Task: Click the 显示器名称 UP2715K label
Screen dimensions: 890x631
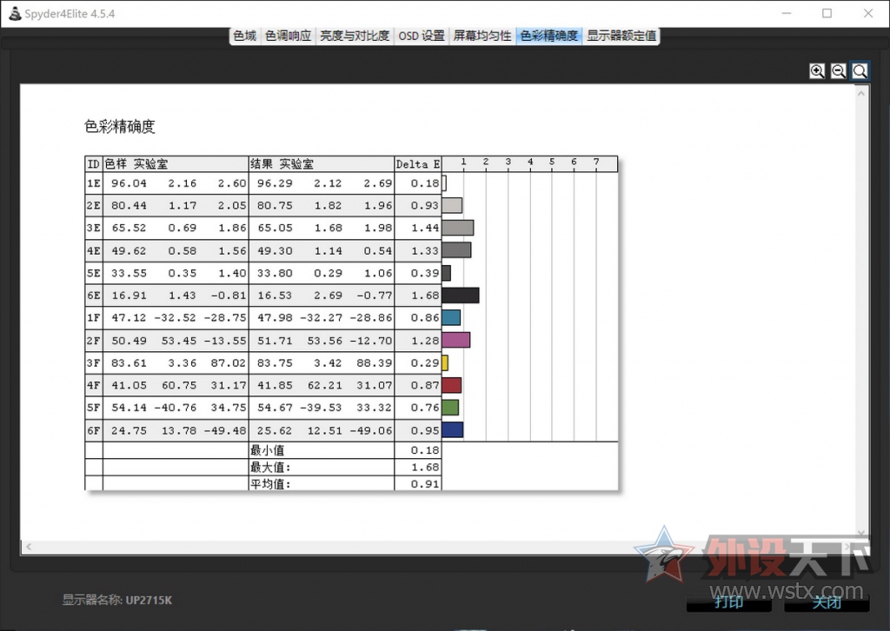Action: [x=117, y=600]
